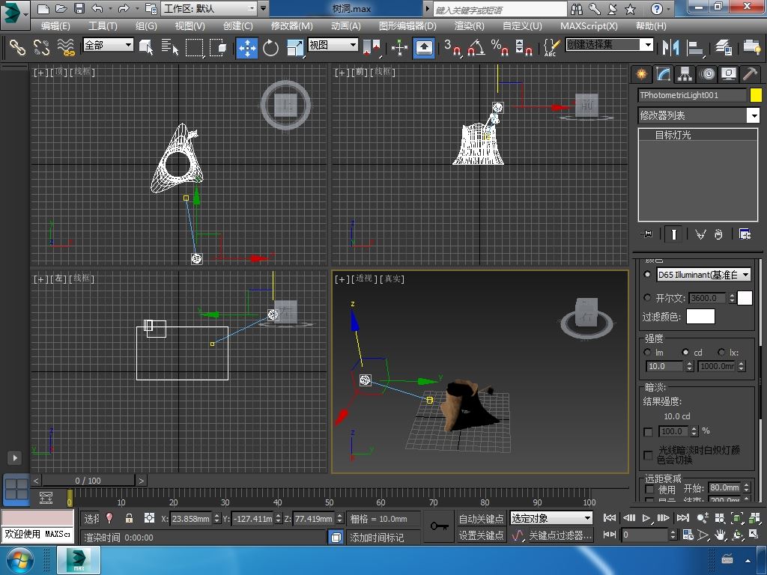
Task: Expand the 修改器列表 dropdown
Action: click(x=699, y=115)
